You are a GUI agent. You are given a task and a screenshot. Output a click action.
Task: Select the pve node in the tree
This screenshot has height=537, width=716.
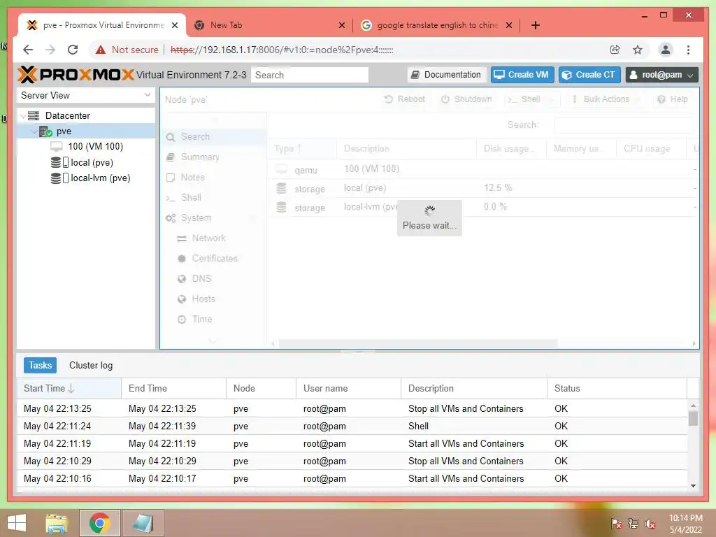64,131
